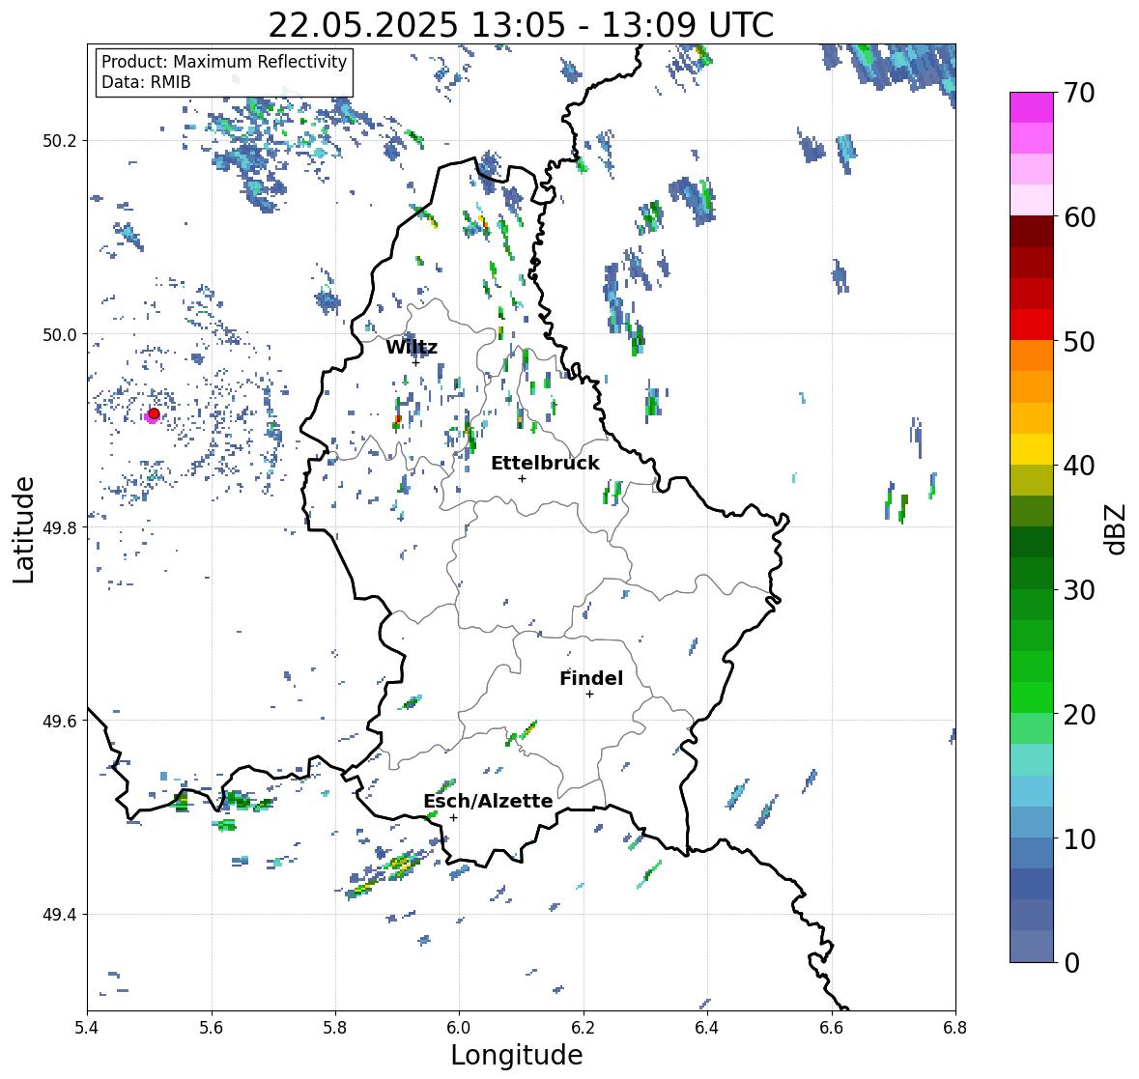Viewport: 1139px width, 1079px height.
Task: Click the plus marker below the Esch/Alzette label
Action: (x=453, y=817)
